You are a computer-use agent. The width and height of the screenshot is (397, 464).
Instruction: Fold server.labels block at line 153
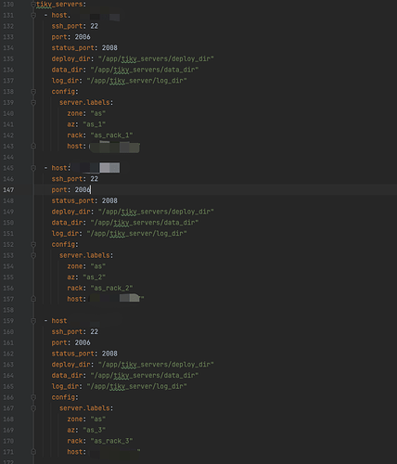coord(33,255)
